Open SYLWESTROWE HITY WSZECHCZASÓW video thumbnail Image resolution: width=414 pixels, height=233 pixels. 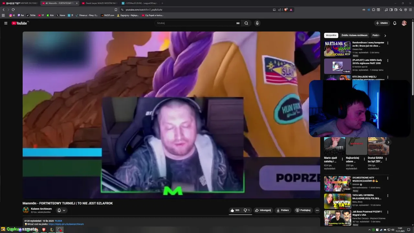pos(337,183)
